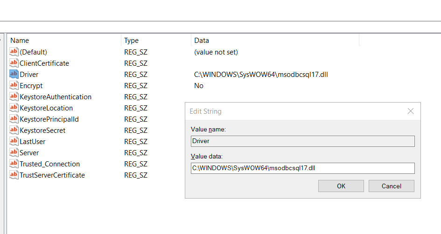
Task: Click the LastUser value icon
Action: [x=14, y=141]
